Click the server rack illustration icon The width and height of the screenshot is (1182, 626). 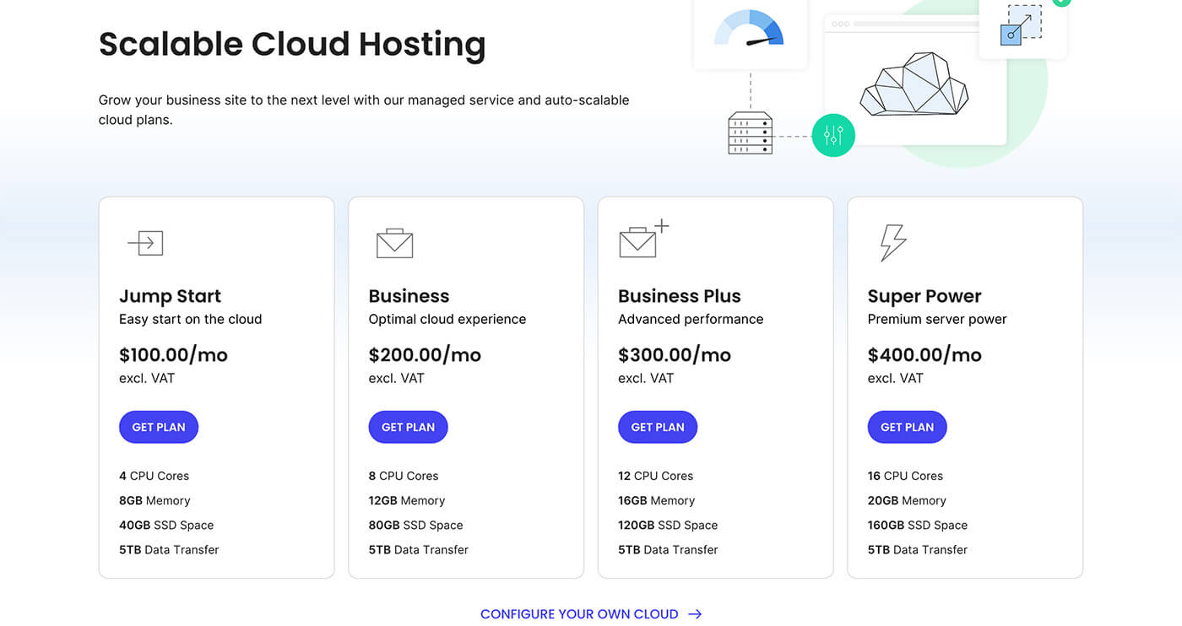pyautogui.click(x=751, y=133)
